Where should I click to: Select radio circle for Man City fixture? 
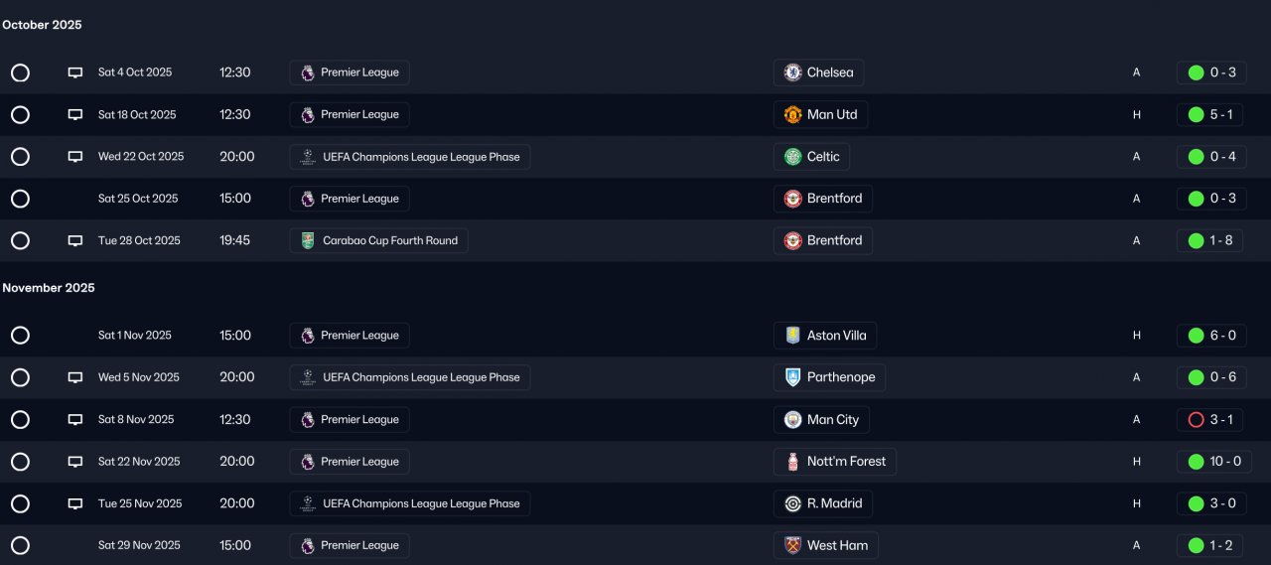click(20, 420)
